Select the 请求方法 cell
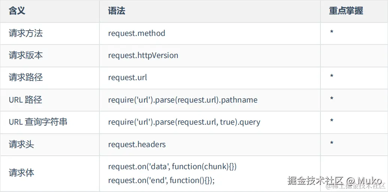This screenshot has height=192, width=388. click(26, 33)
